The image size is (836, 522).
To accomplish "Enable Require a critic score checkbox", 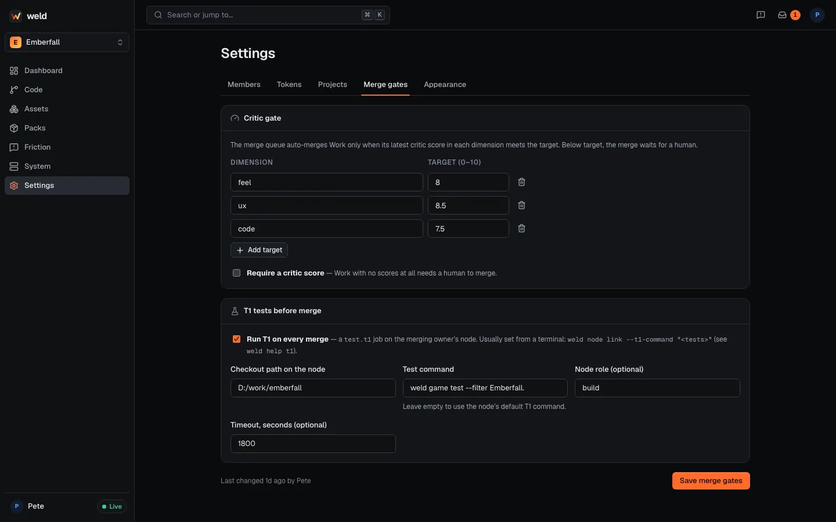I will coord(236,273).
